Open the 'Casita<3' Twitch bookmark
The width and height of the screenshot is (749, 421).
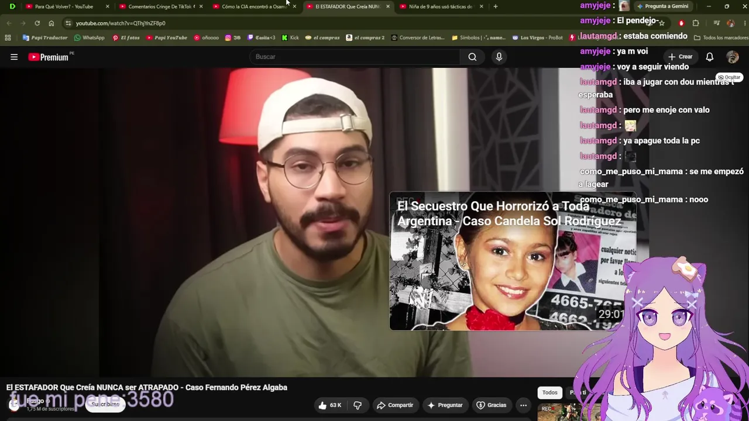pyautogui.click(x=261, y=37)
